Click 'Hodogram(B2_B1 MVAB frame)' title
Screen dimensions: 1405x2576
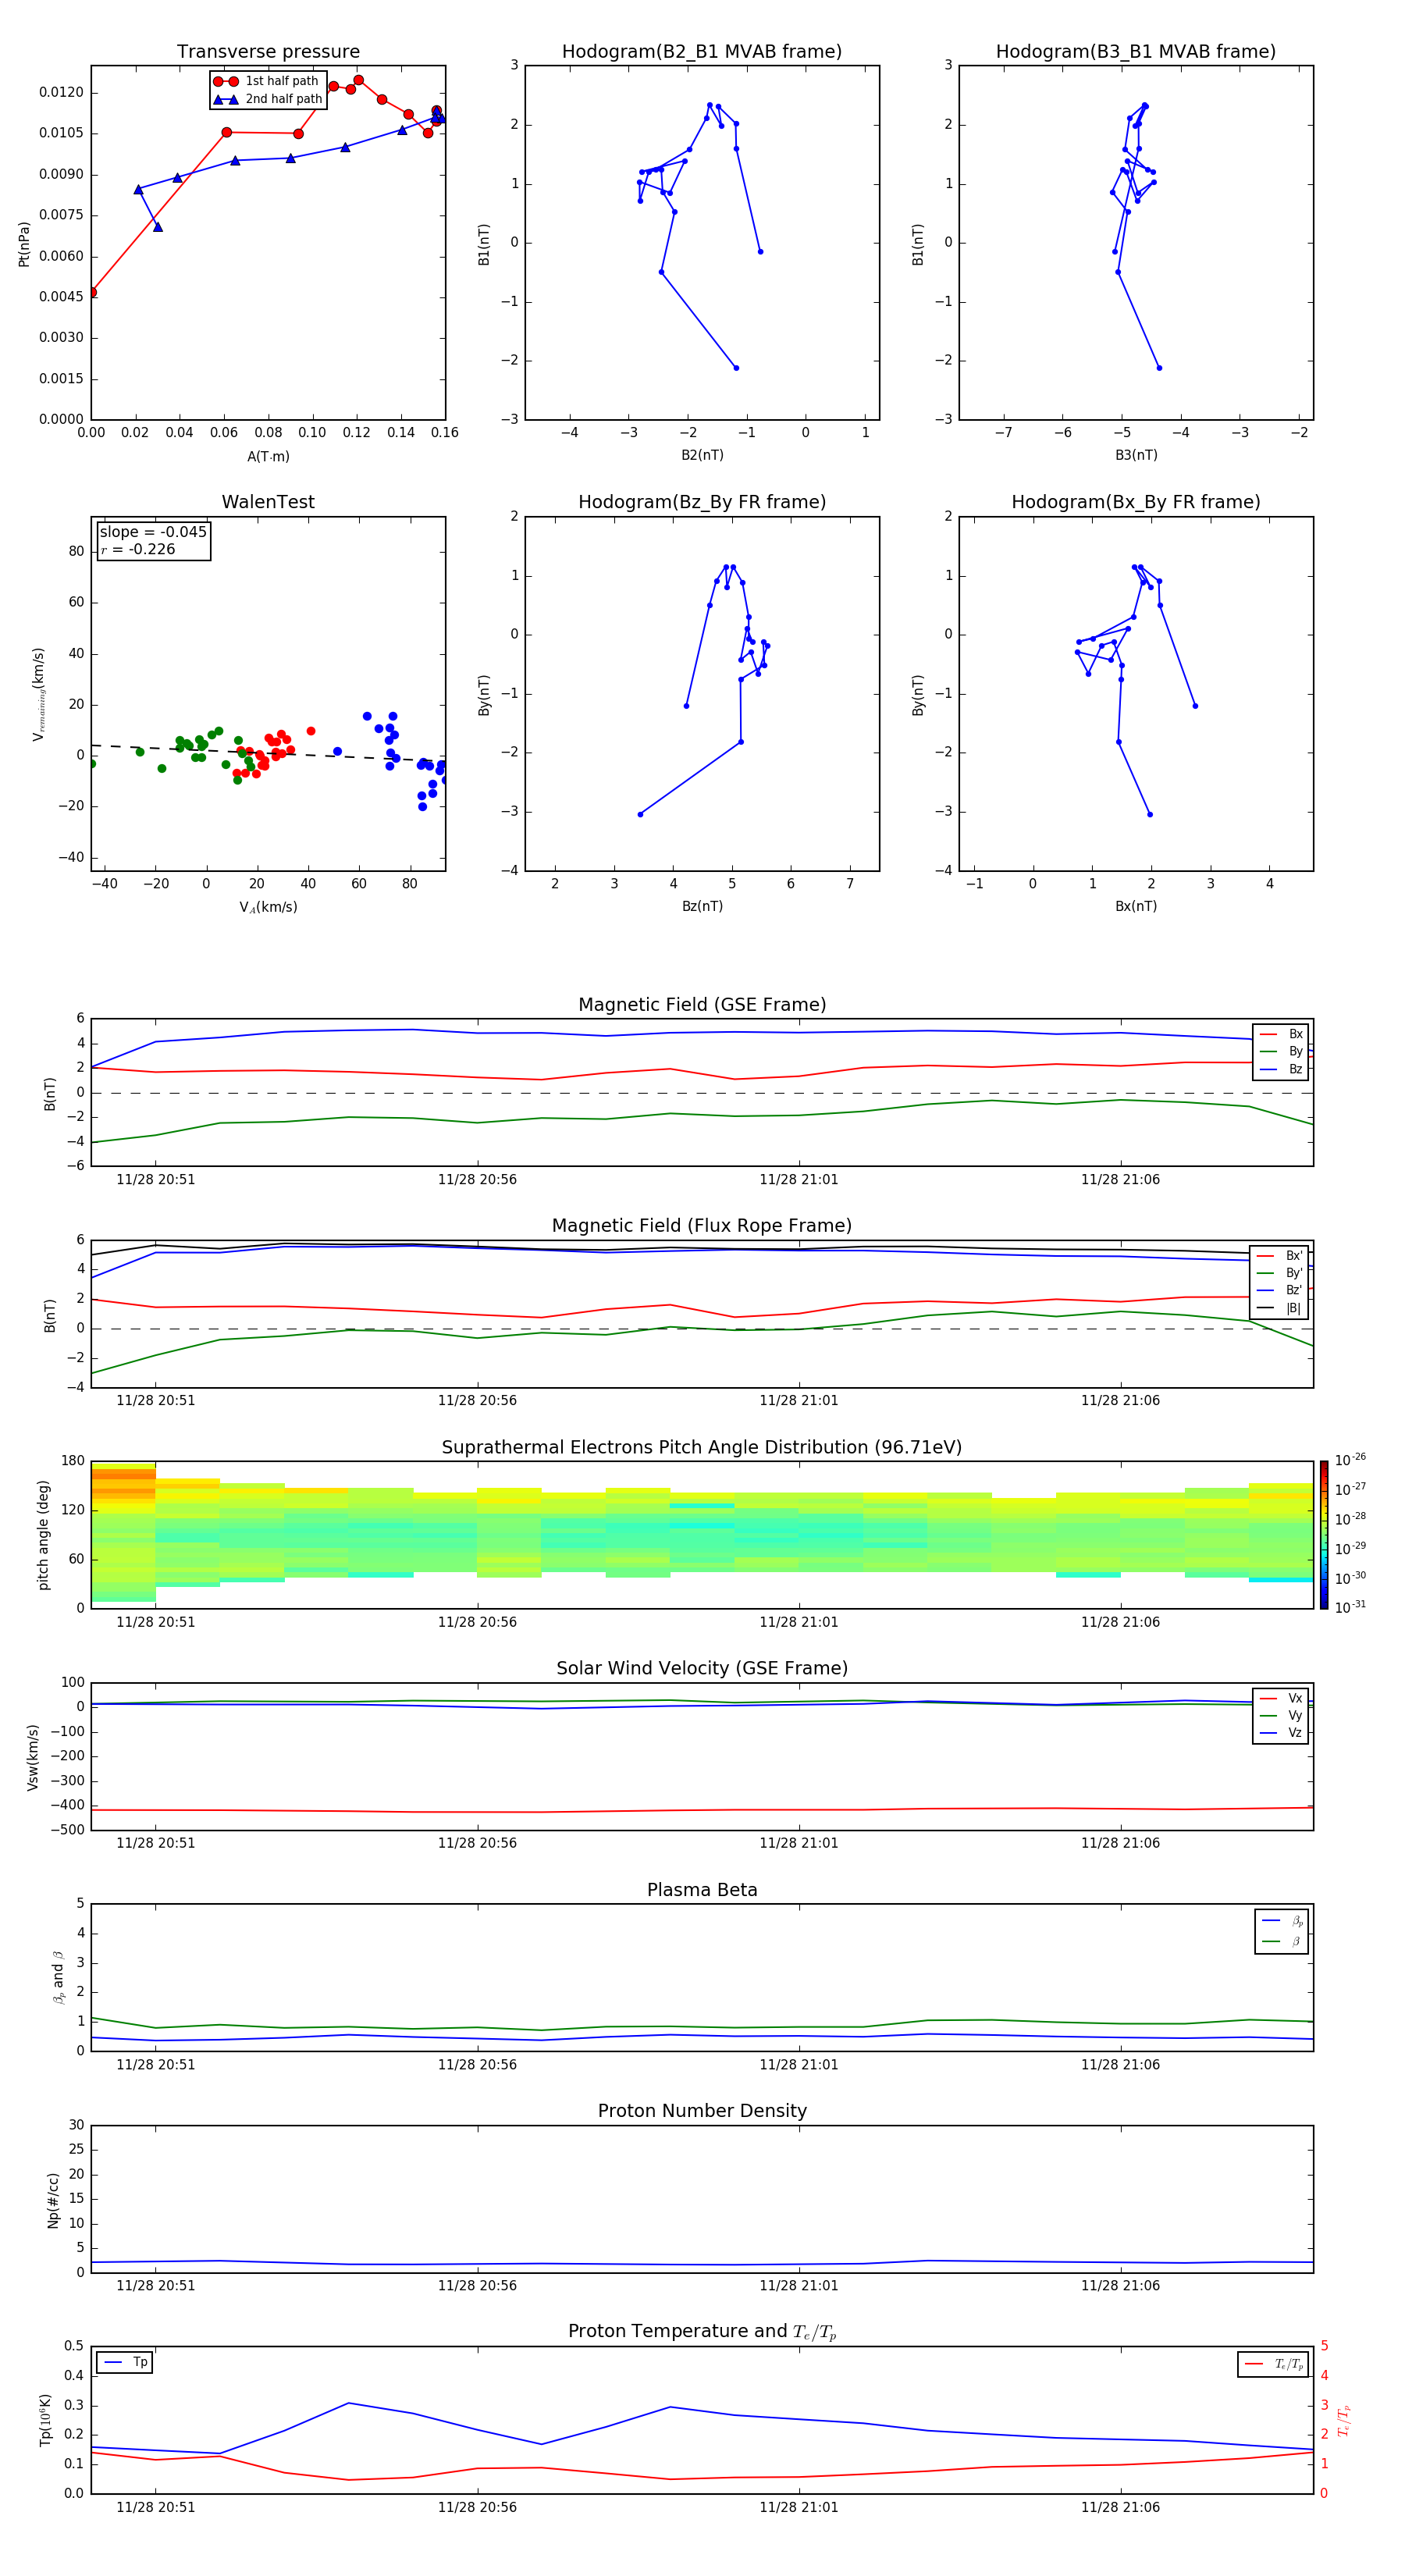pyautogui.click(x=702, y=52)
